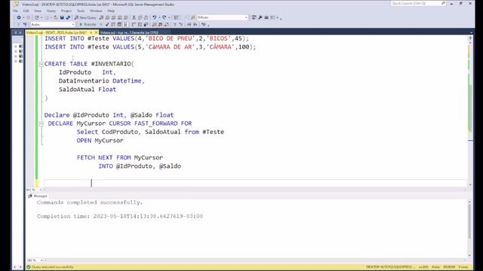Click the Increase Indent icon
The width and height of the screenshot is (483, 271).
coord(195,24)
